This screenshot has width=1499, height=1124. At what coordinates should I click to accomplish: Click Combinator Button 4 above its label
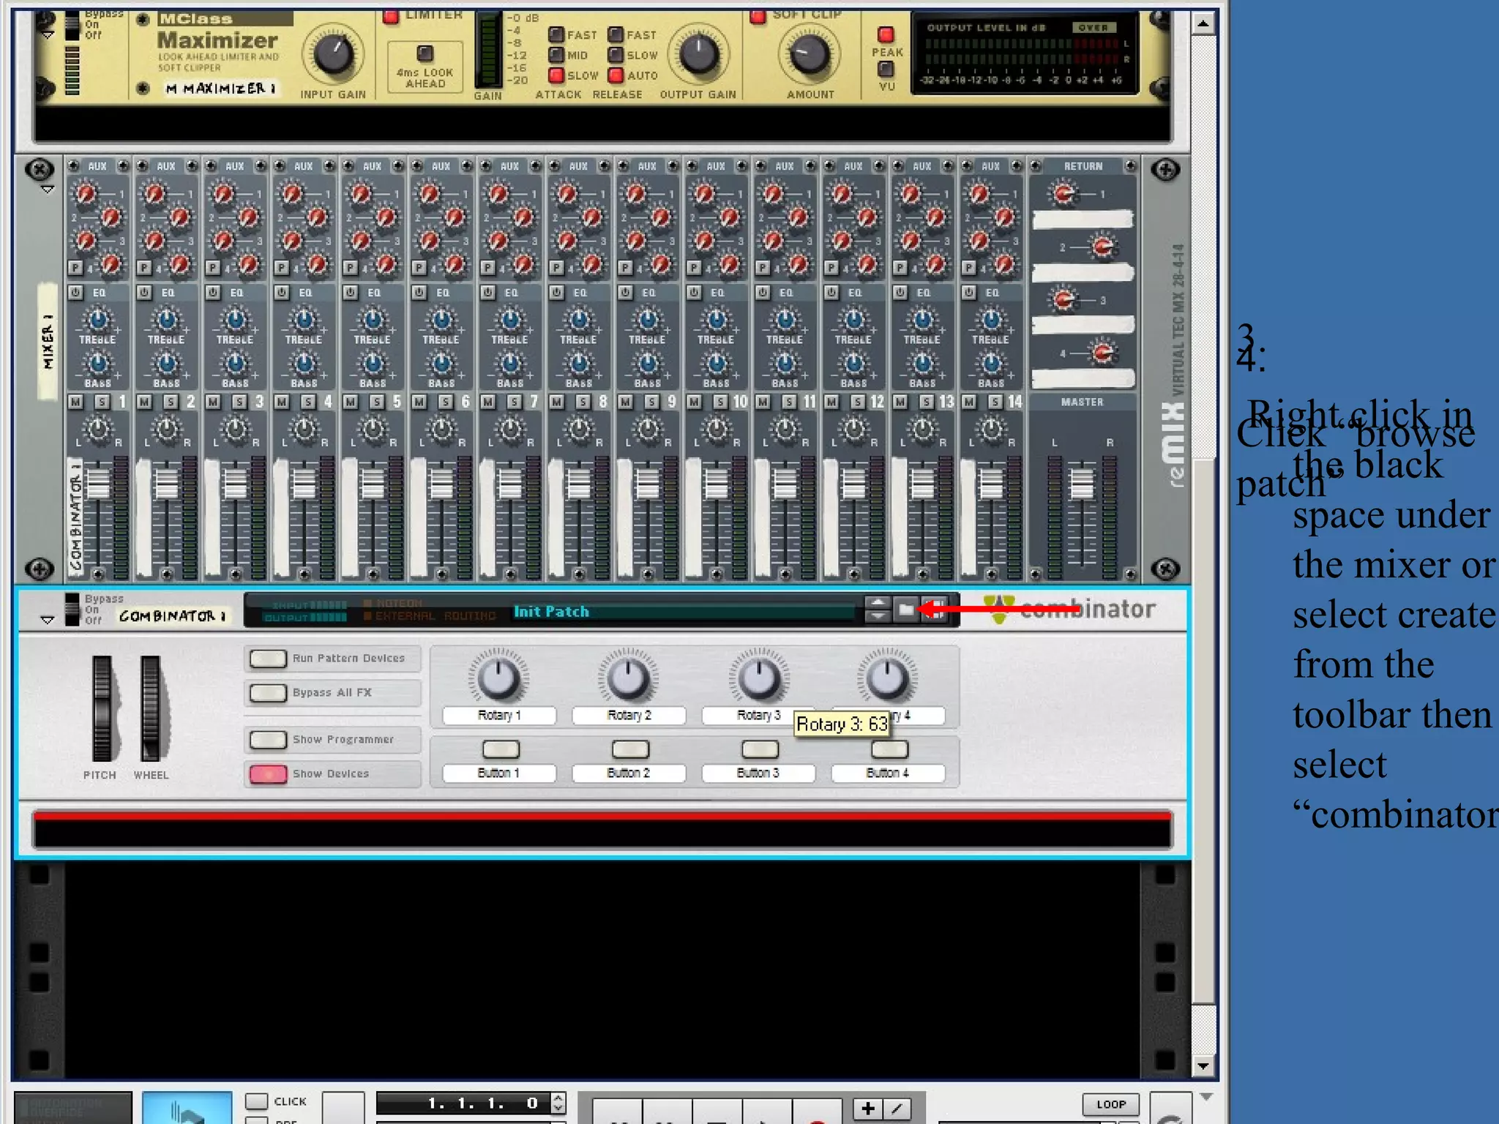tap(889, 749)
